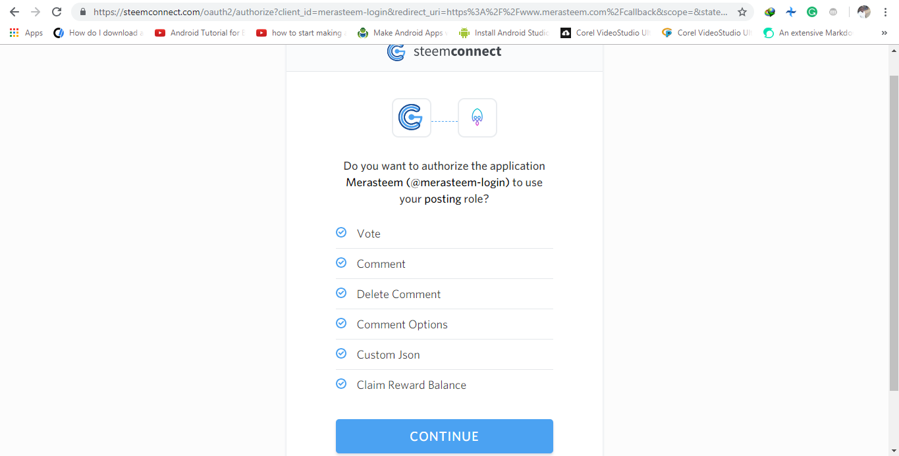Click the address bar URL field

pos(408,12)
